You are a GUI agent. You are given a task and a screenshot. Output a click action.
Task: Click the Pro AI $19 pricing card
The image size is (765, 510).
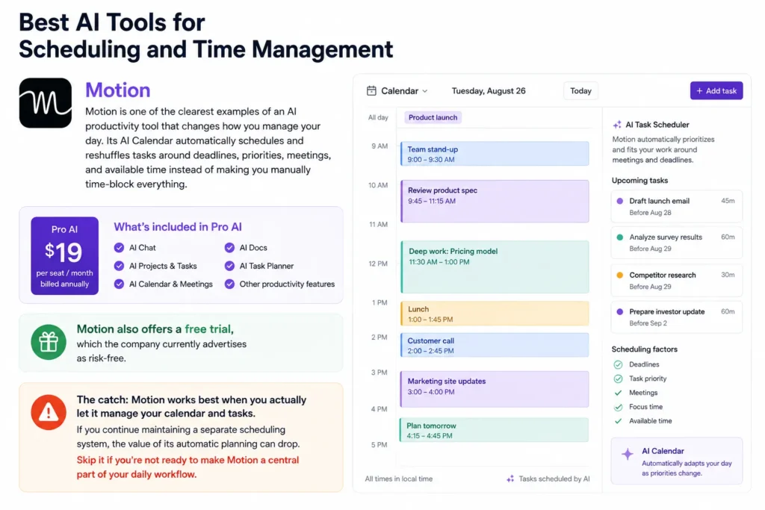pos(64,255)
